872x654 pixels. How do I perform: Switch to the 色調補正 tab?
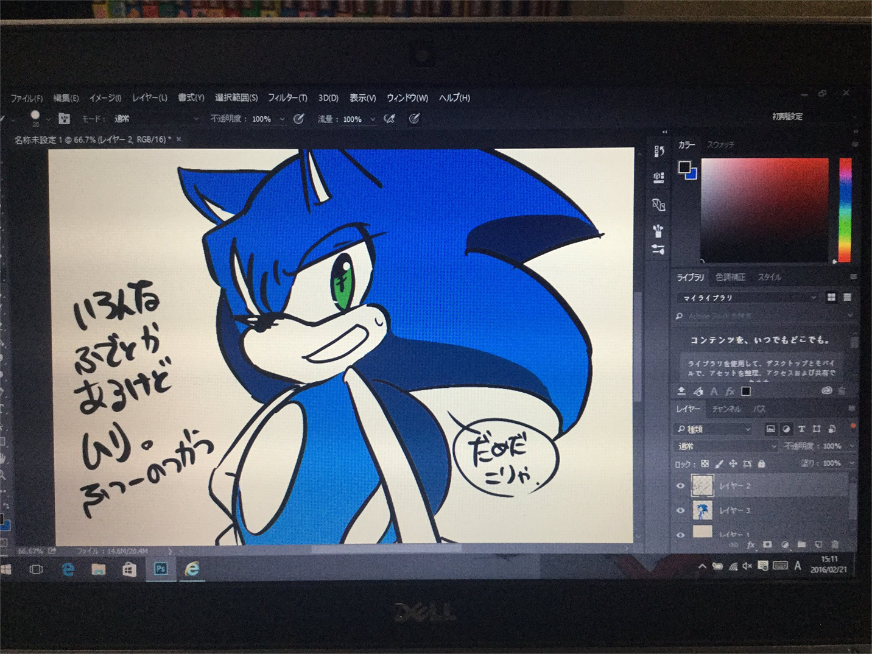point(731,277)
